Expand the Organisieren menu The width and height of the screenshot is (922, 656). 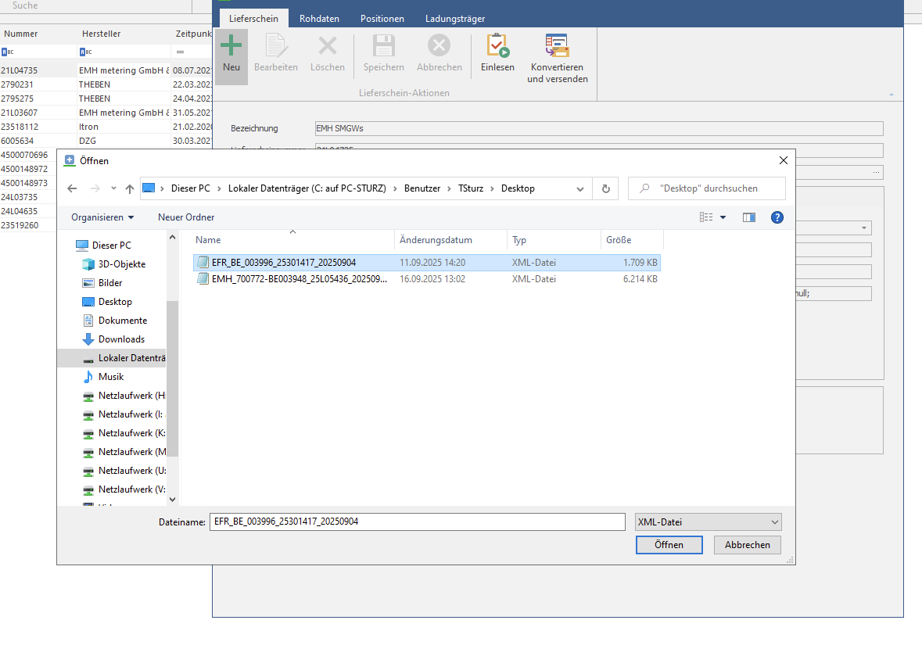pyautogui.click(x=102, y=217)
